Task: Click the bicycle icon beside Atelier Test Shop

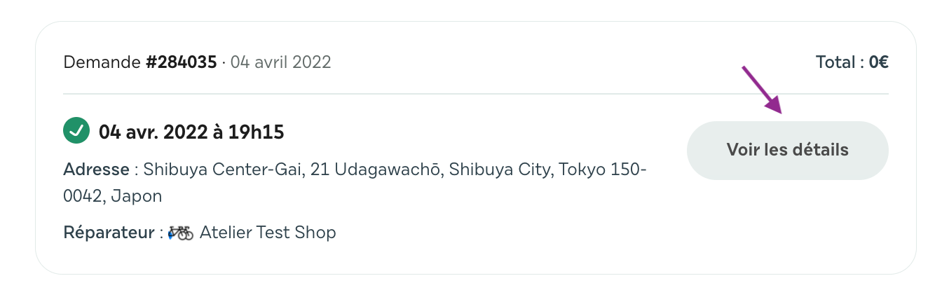Action: (181, 232)
